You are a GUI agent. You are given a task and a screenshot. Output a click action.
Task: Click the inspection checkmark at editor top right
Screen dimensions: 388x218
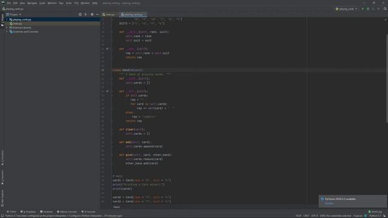pos(386,19)
